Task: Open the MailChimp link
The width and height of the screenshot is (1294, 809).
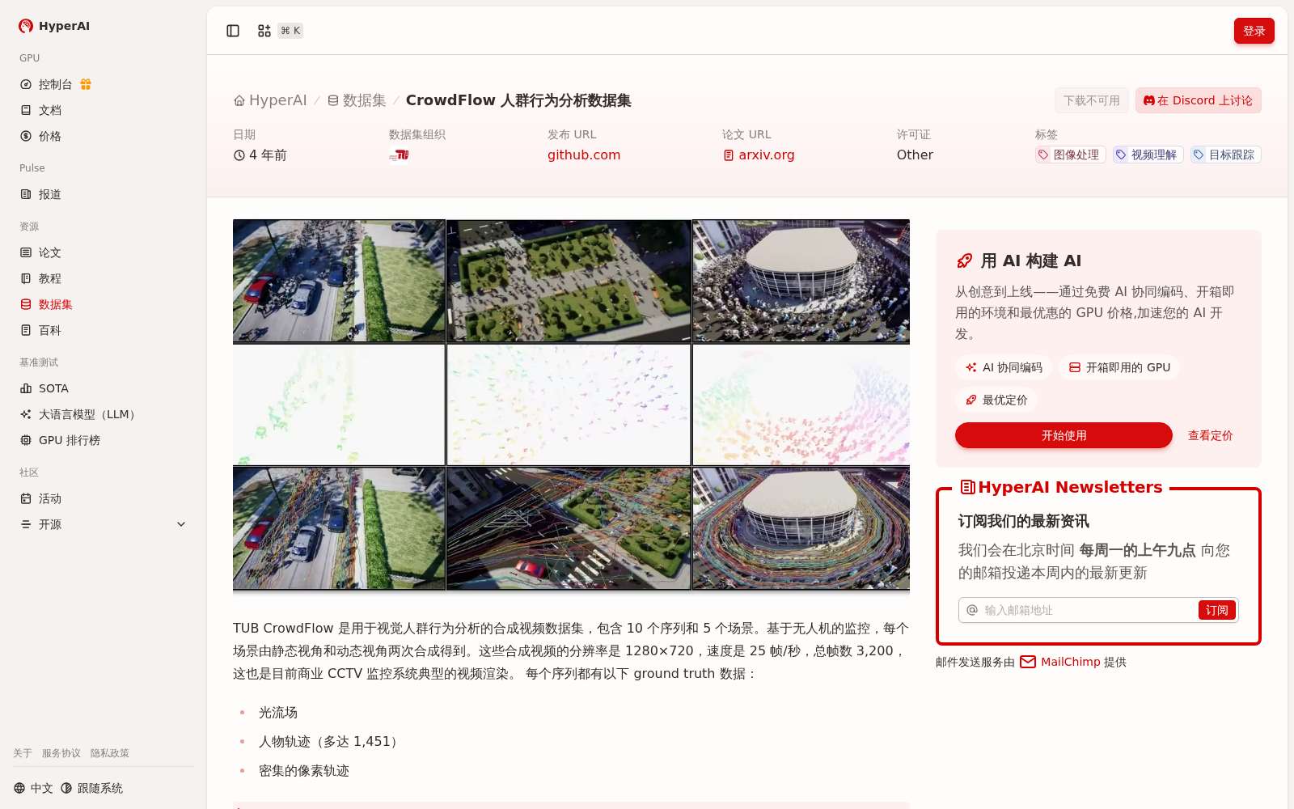Action: (x=1070, y=662)
